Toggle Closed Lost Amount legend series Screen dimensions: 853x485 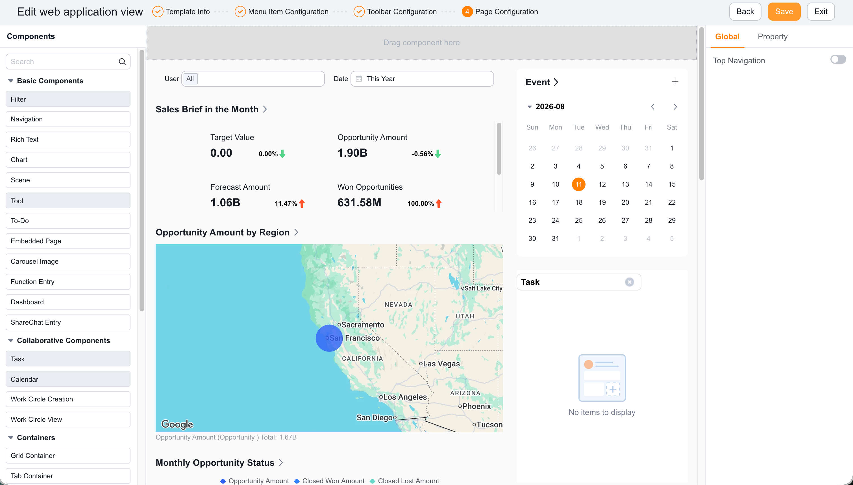(404, 481)
